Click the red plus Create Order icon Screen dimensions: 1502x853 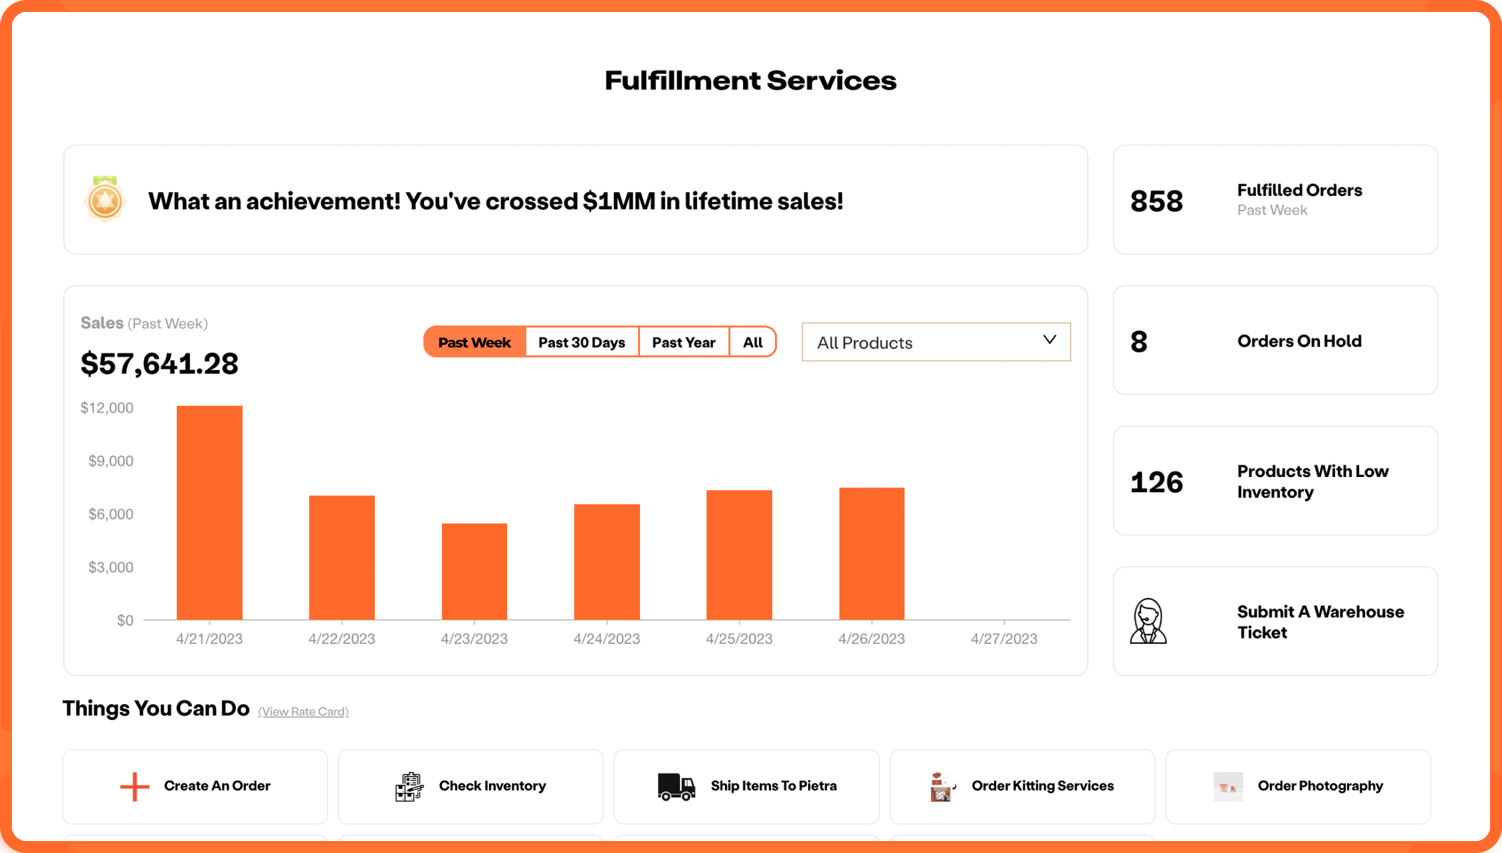pyautogui.click(x=134, y=787)
